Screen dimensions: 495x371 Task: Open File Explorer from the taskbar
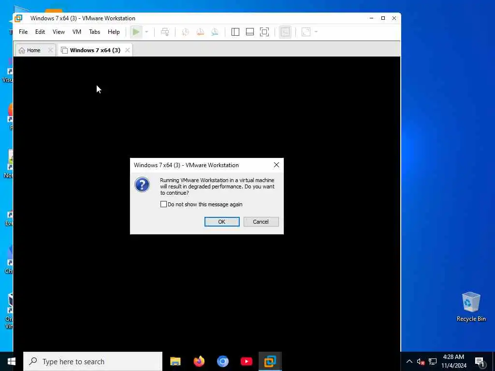pos(175,361)
